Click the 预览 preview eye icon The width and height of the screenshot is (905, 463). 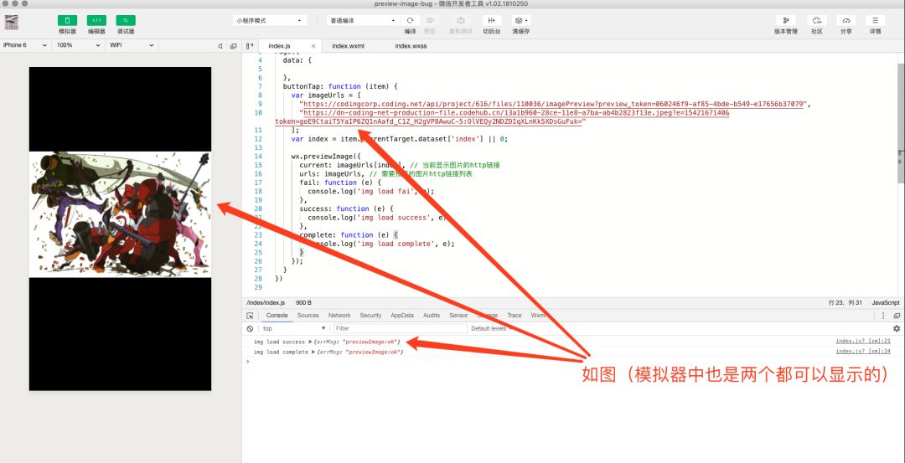[430, 20]
